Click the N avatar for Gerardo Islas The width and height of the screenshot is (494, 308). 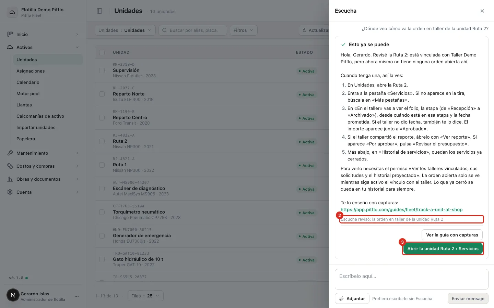pos(13,295)
